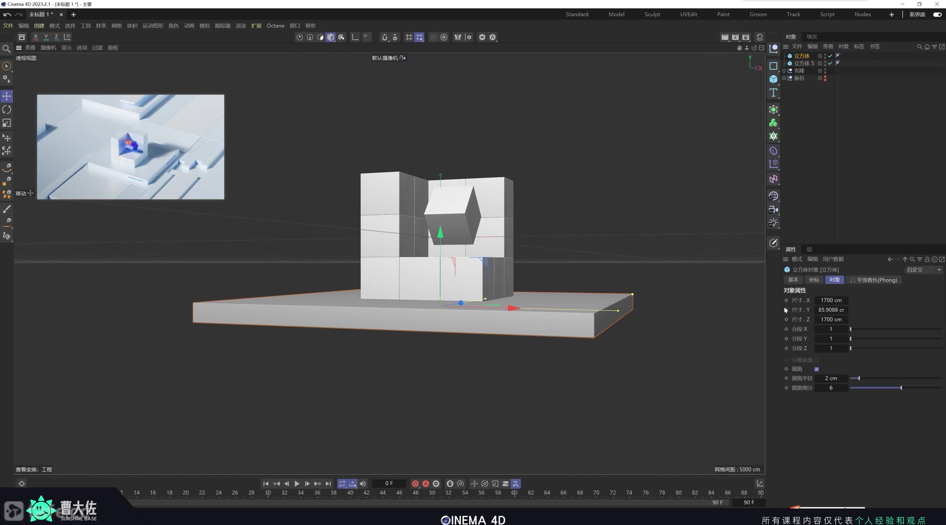The width and height of the screenshot is (946, 525).
Task: Click the 尺寸.Y value field
Action: 831,310
